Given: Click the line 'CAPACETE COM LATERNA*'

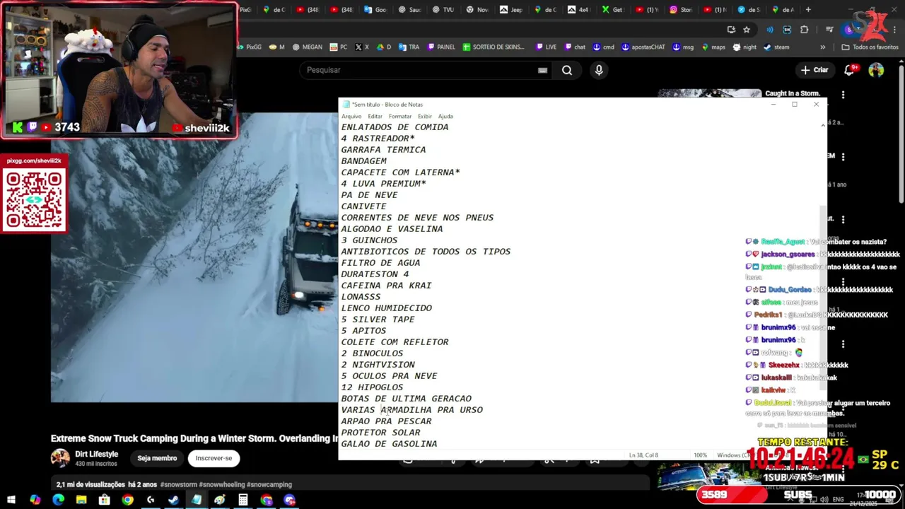Looking at the screenshot, I should click(x=400, y=172).
